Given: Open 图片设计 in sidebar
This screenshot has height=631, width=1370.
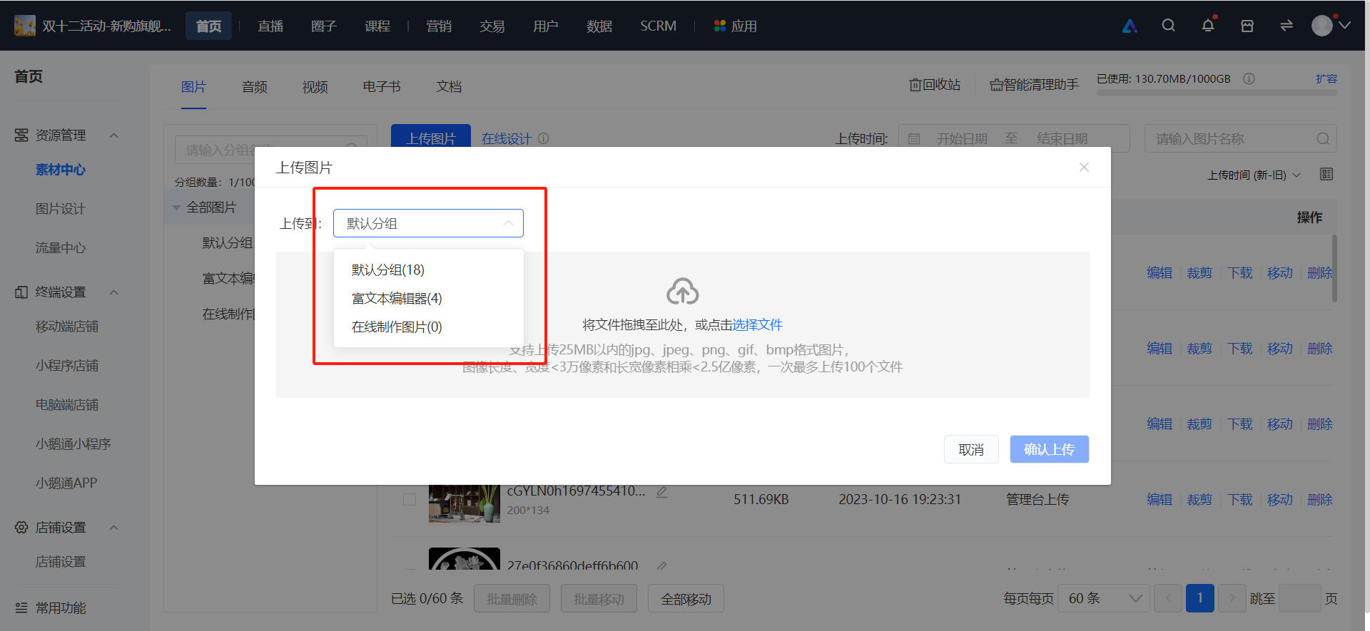Looking at the screenshot, I should [x=61, y=209].
